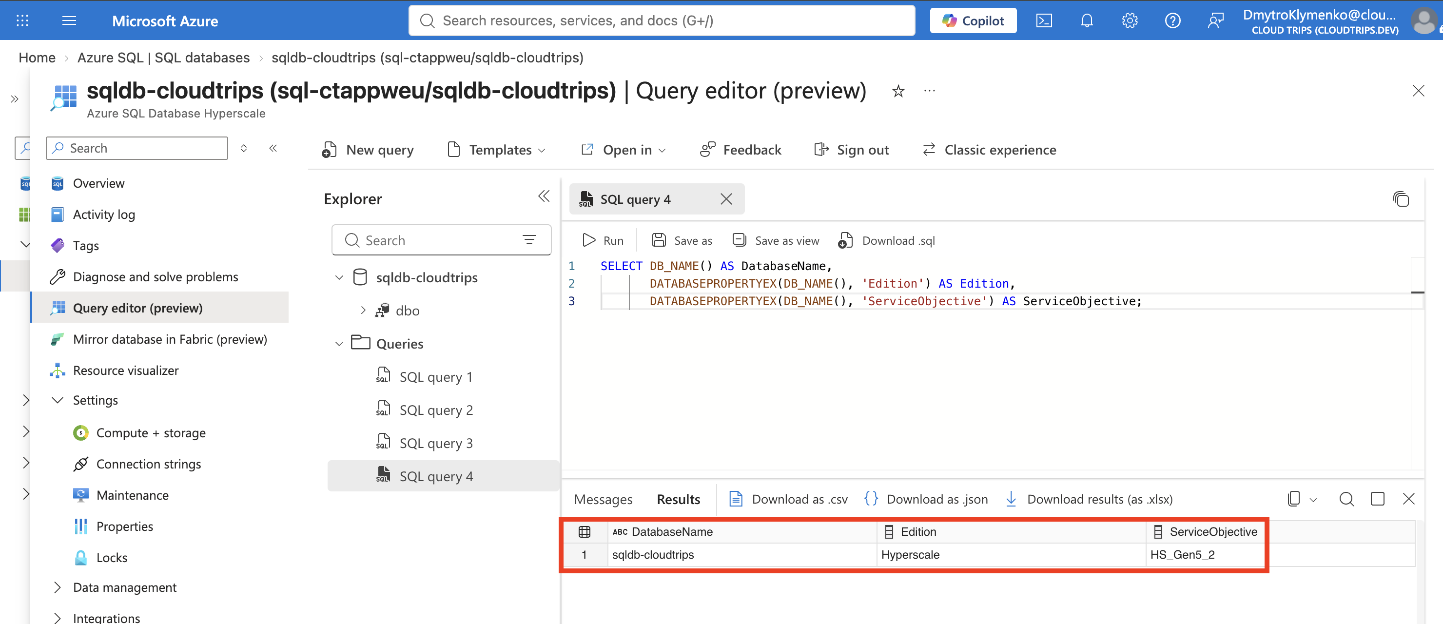Open Activity log
This screenshot has height=624, width=1443.
coord(104,214)
